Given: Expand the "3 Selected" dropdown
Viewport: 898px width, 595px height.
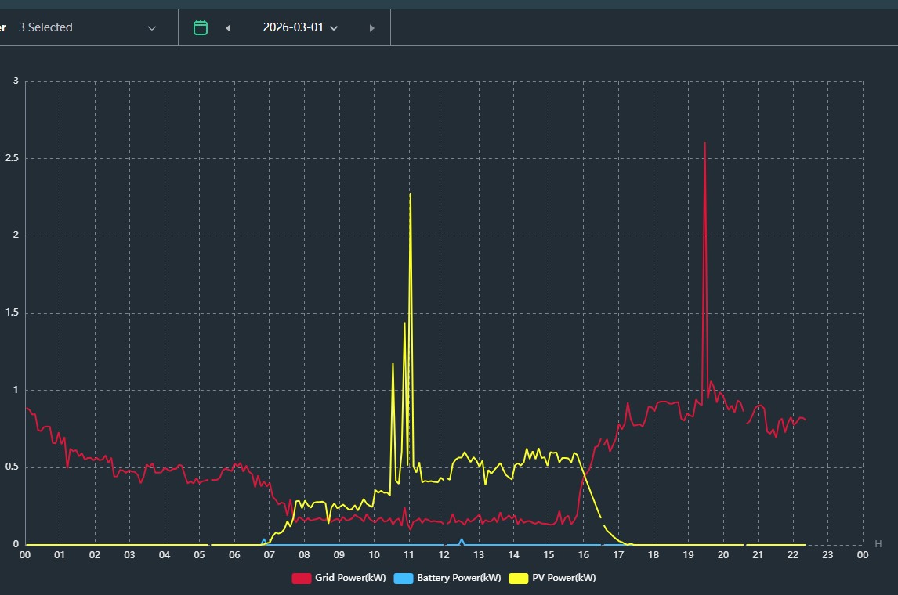Looking at the screenshot, I should (86, 27).
